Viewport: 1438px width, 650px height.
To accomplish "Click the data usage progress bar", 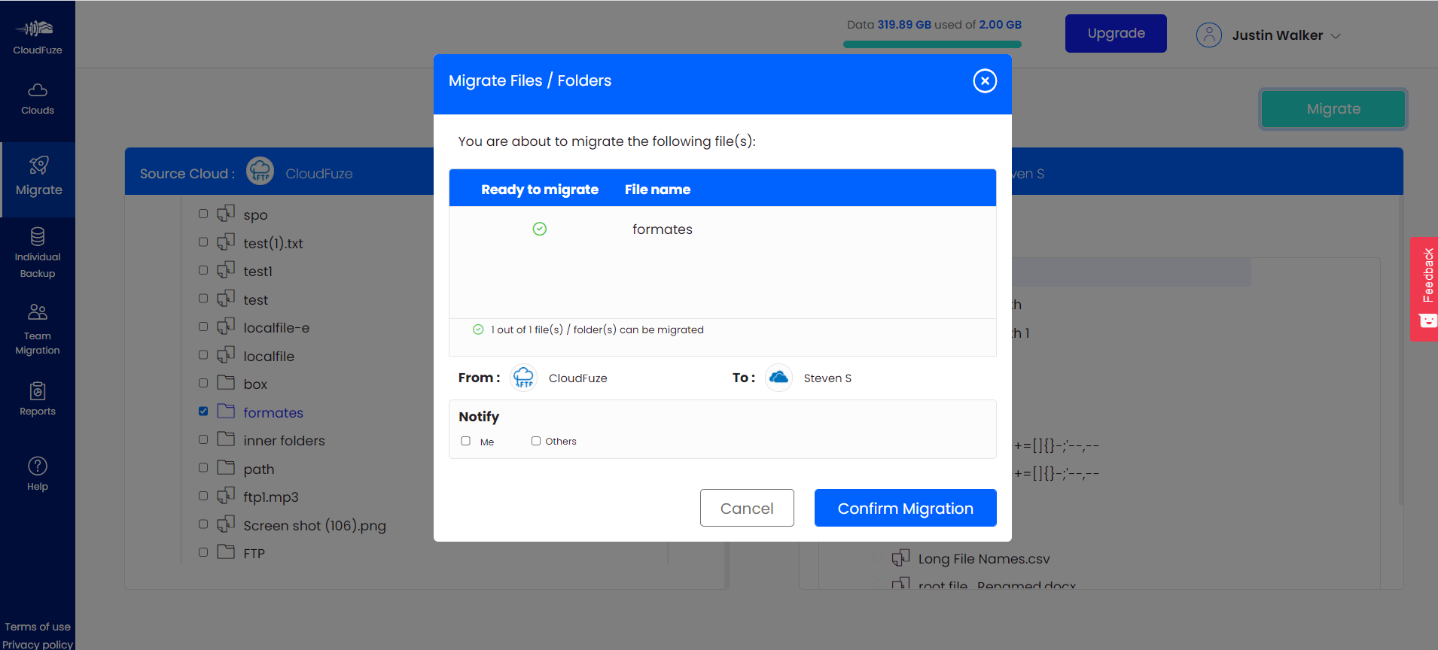I will coord(932,44).
